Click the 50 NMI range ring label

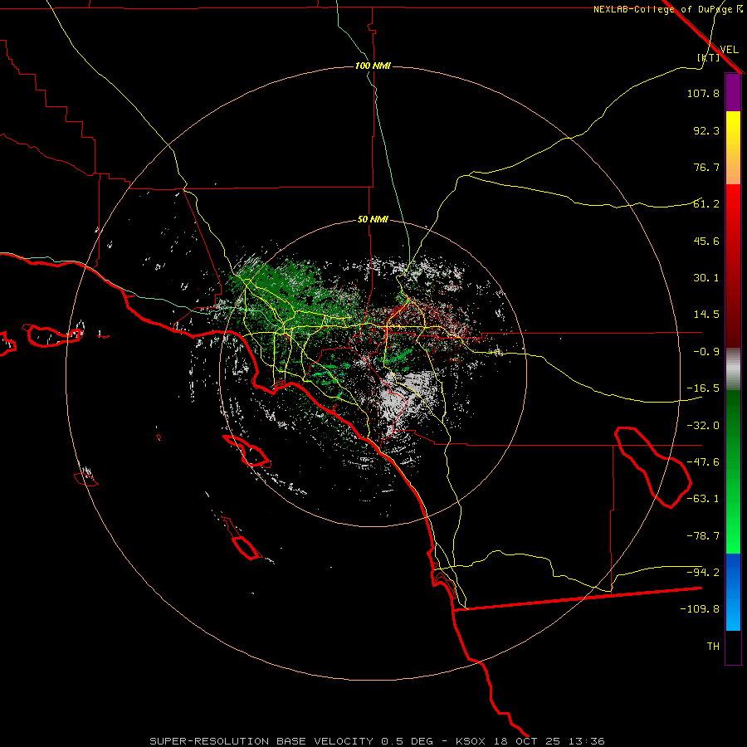(373, 220)
